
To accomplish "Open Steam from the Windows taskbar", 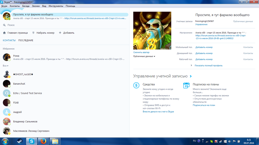I will 20,141.
